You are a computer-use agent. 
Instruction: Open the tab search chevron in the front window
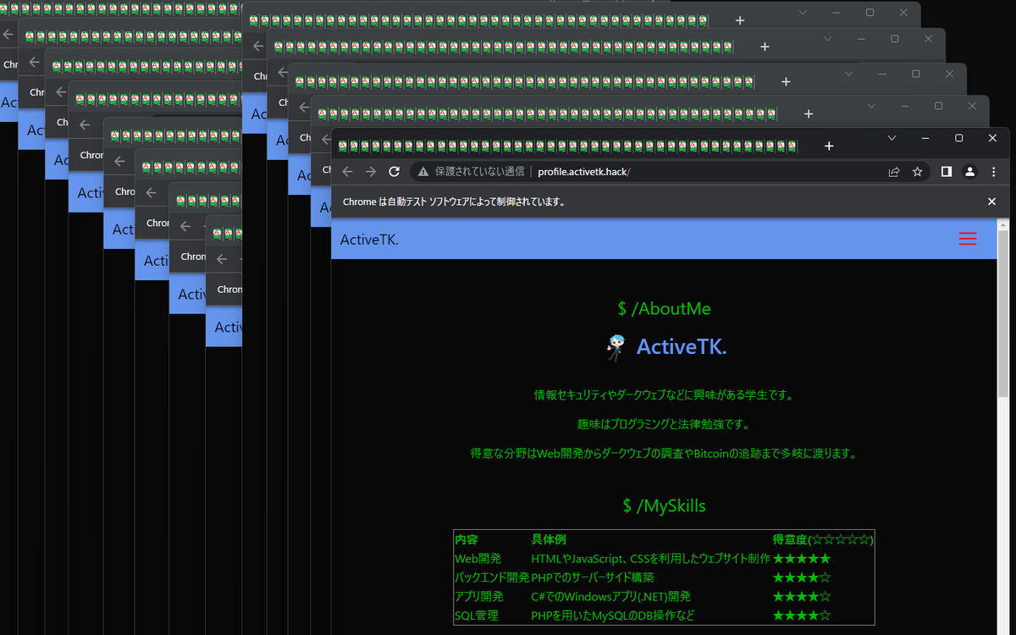tap(892, 137)
